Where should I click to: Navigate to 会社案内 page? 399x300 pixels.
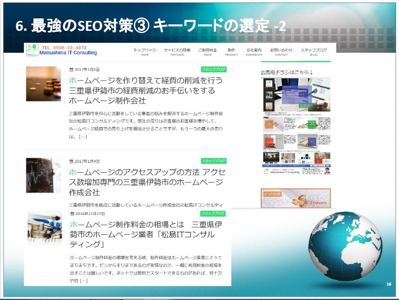[x=254, y=52]
